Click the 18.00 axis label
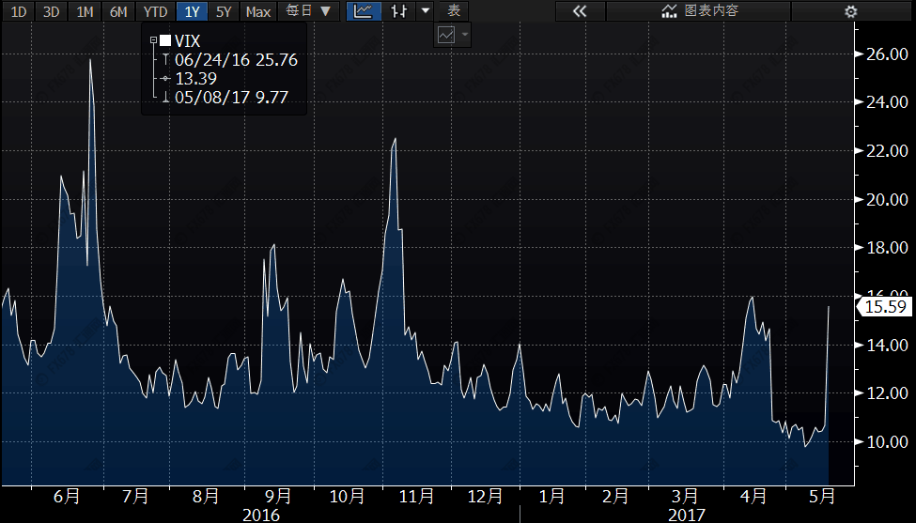Screen dimensions: 916x523 click(x=888, y=248)
